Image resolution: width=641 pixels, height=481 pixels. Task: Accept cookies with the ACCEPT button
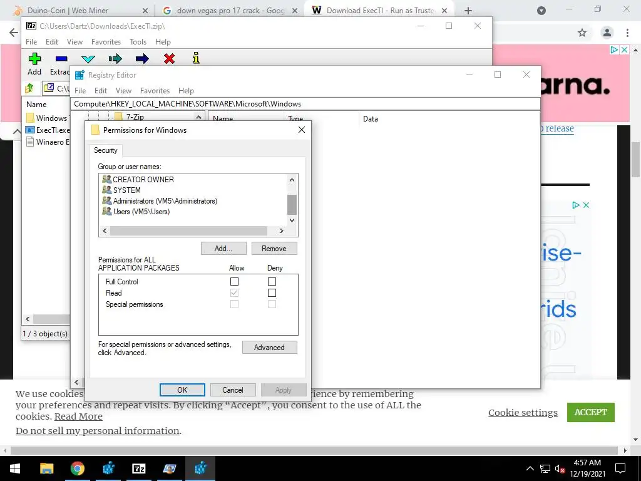point(591,412)
